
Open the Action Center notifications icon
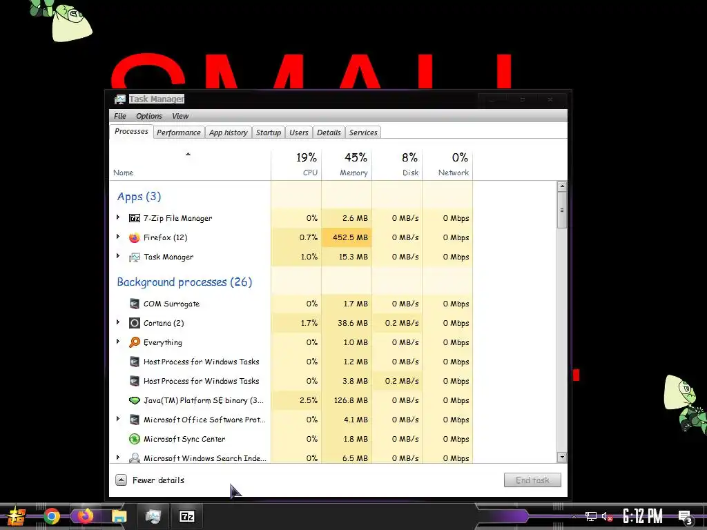coord(686,517)
